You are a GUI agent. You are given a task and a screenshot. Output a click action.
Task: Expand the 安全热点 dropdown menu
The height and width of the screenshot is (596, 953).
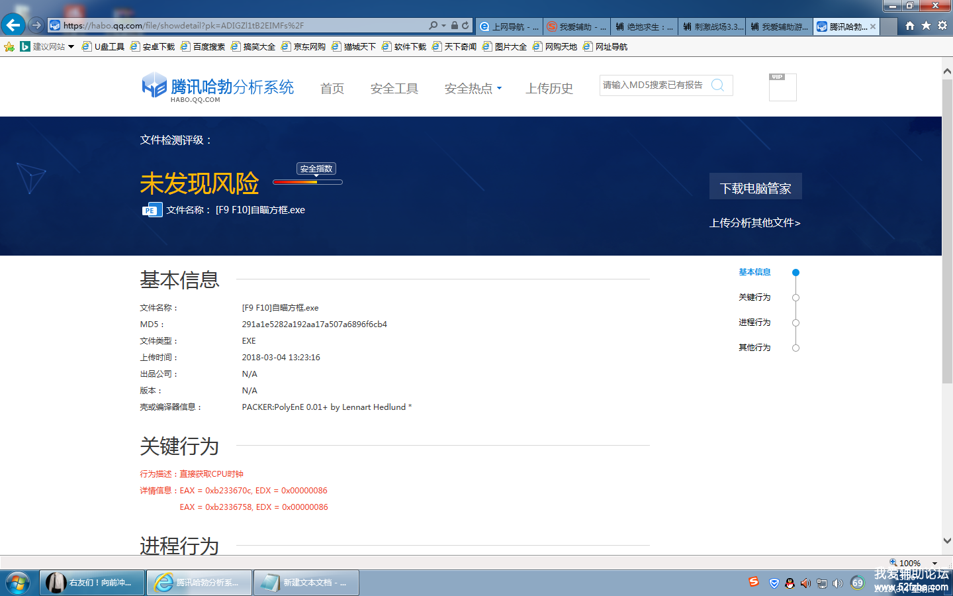click(473, 88)
